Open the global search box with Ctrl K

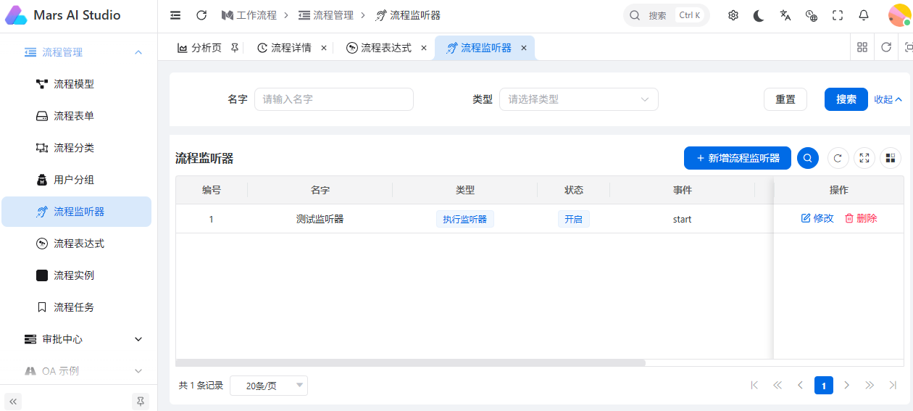pyautogui.click(x=667, y=15)
